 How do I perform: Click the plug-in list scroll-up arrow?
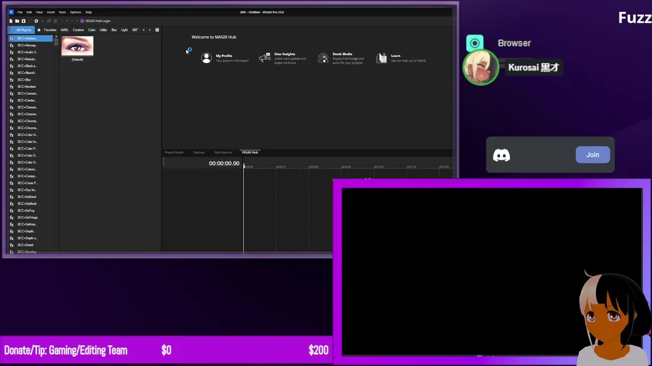tap(56, 38)
